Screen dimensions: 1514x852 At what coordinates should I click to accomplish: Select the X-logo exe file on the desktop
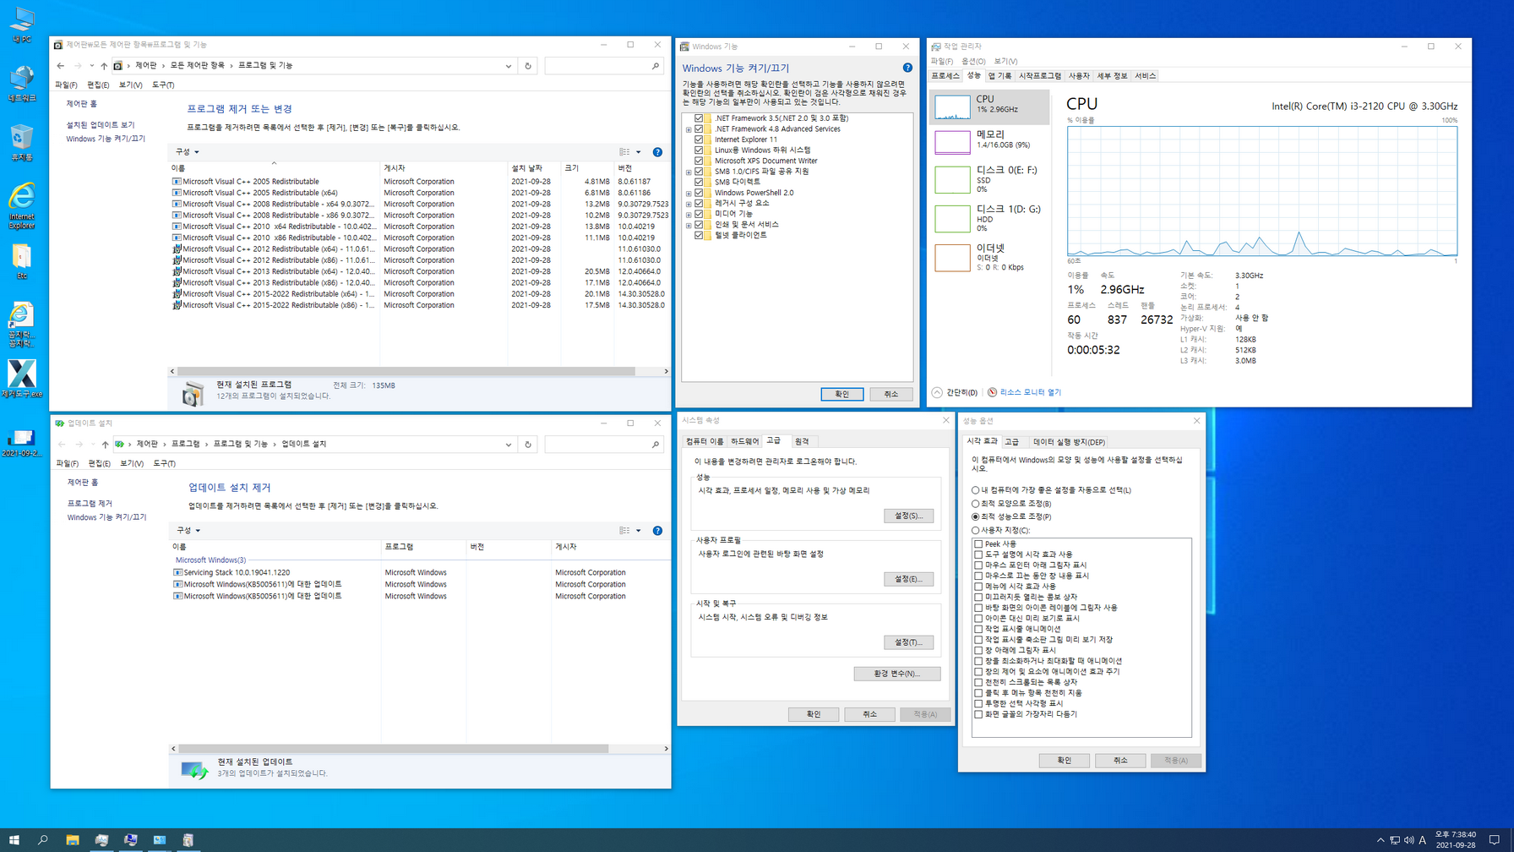(x=21, y=378)
